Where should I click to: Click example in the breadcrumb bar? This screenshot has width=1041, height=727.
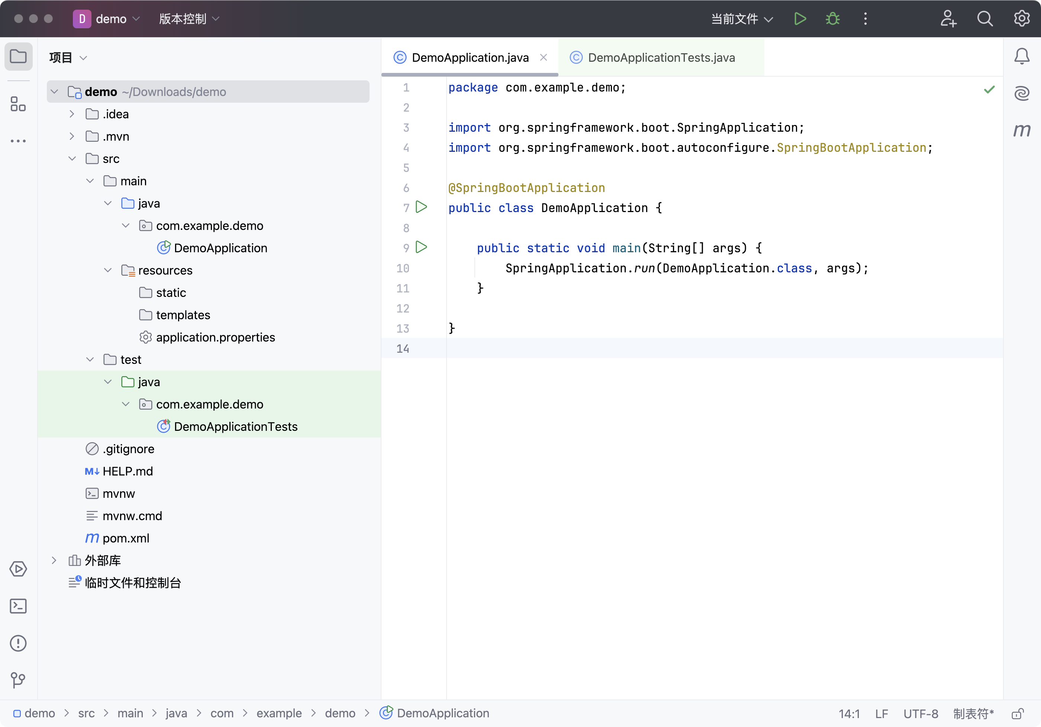point(279,713)
